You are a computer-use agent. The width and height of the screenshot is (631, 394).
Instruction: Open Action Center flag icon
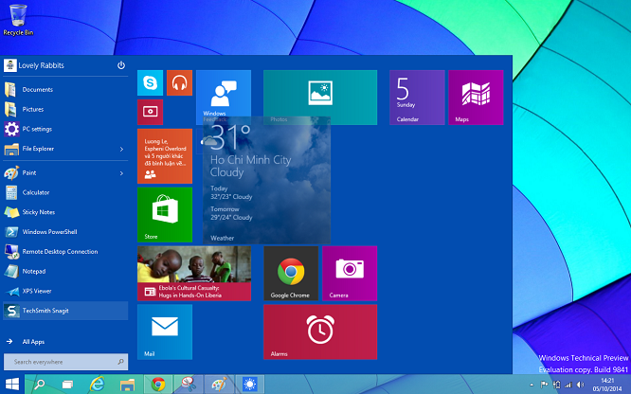coord(544,385)
